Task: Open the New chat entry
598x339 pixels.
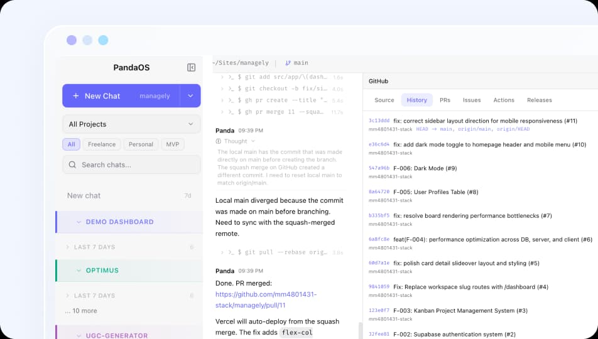Action: click(129, 196)
